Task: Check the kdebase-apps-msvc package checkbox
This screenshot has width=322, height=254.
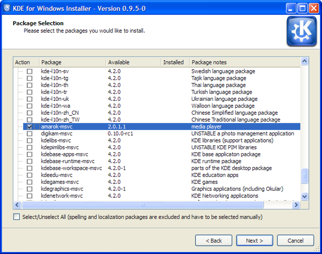Action: click(x=30, y=154)
